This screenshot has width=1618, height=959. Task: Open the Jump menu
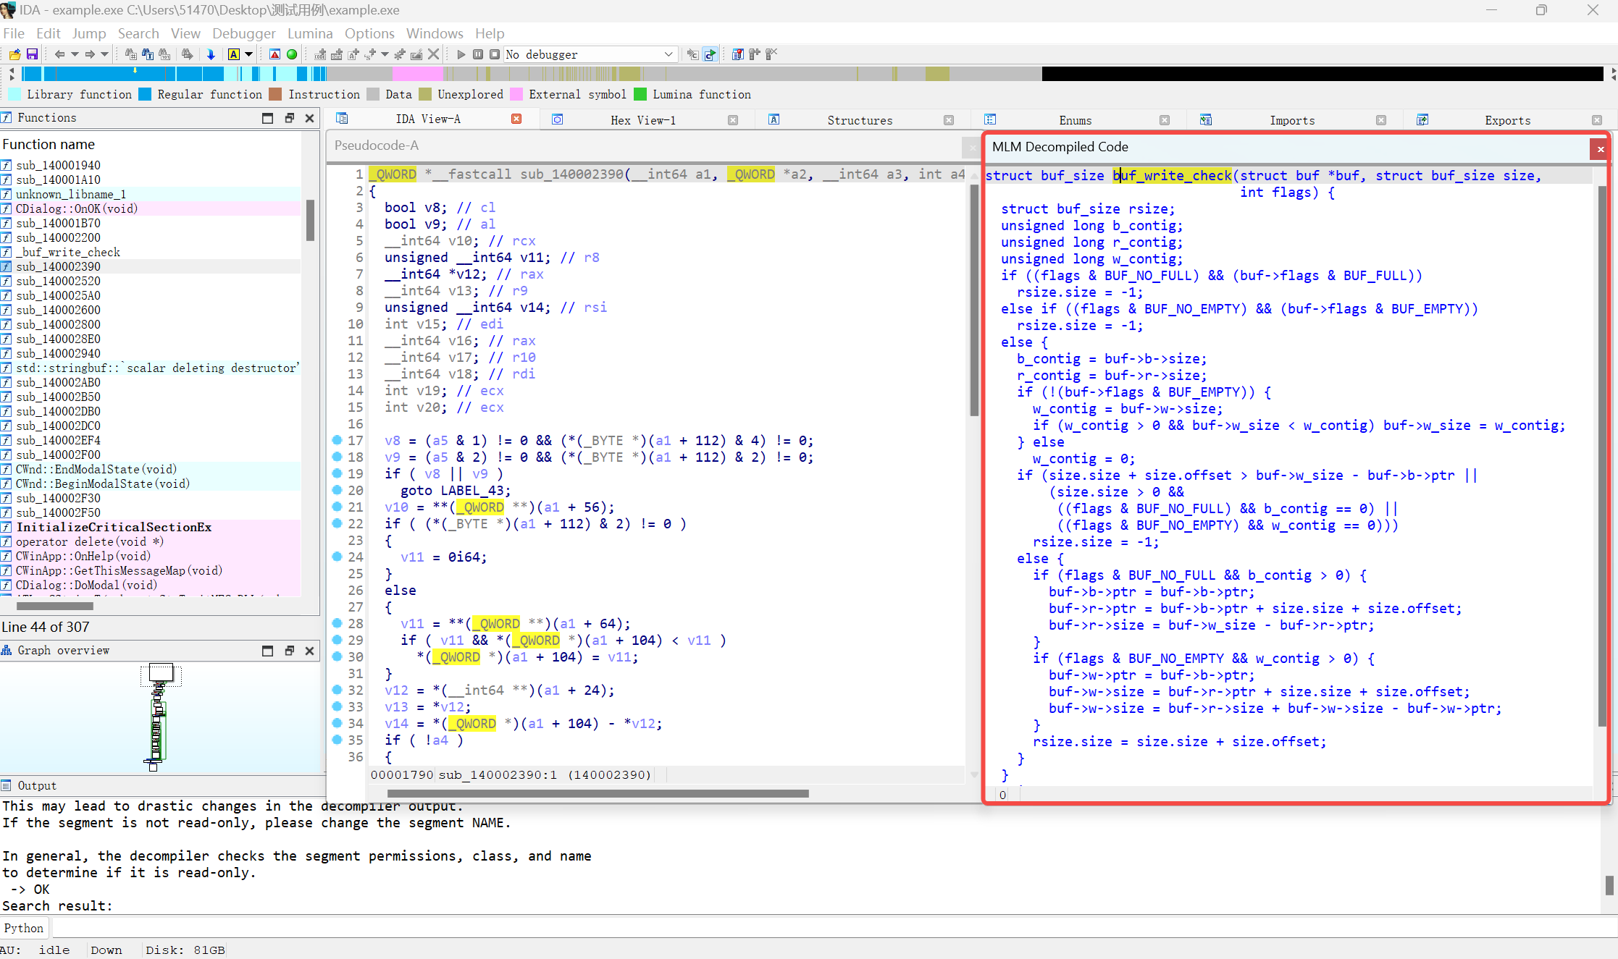[89, 33]
